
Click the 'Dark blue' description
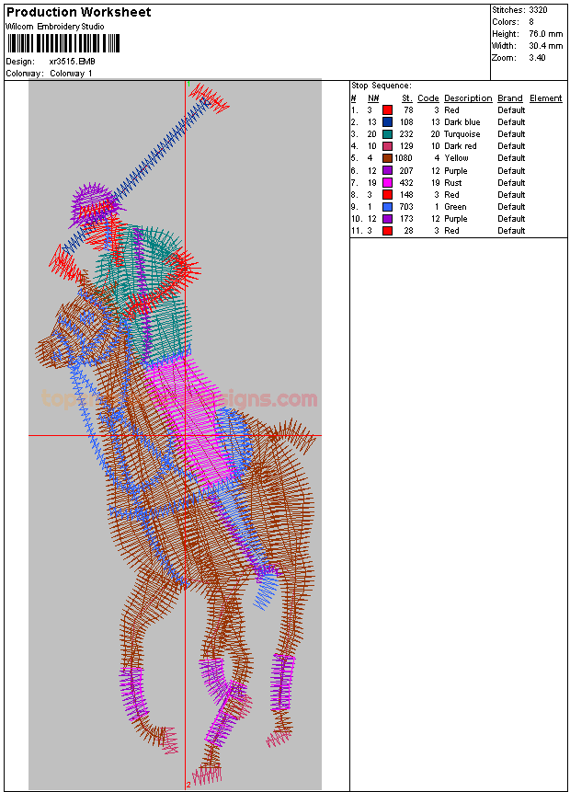(x=462, y=122)
